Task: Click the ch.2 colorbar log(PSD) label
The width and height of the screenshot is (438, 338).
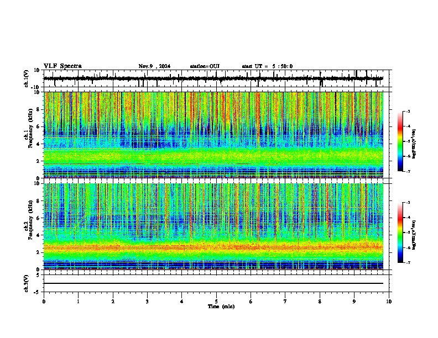Action: 414,235
